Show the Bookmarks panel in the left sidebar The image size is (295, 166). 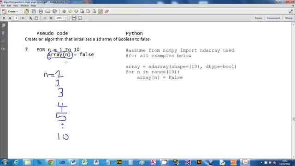click(3, 33)
